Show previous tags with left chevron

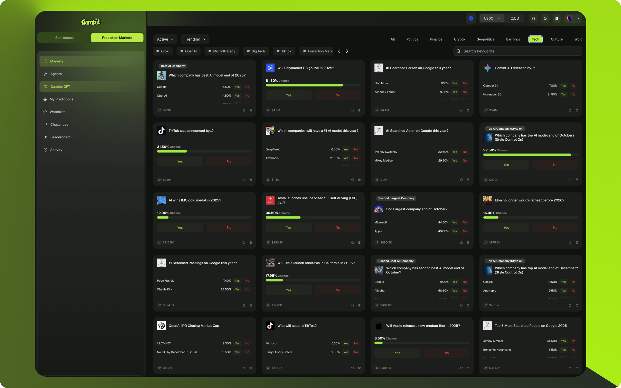(339, 51)
